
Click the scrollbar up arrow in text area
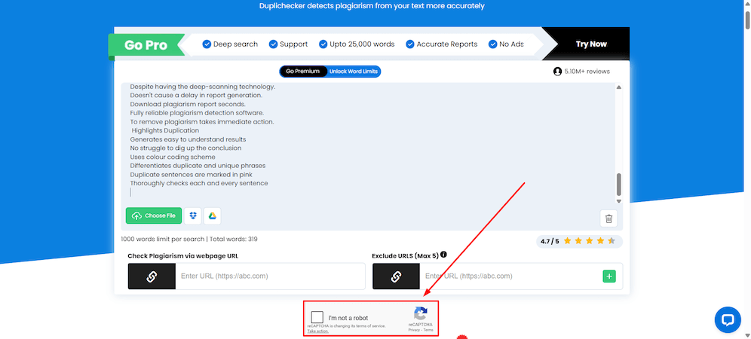point(619,88)
